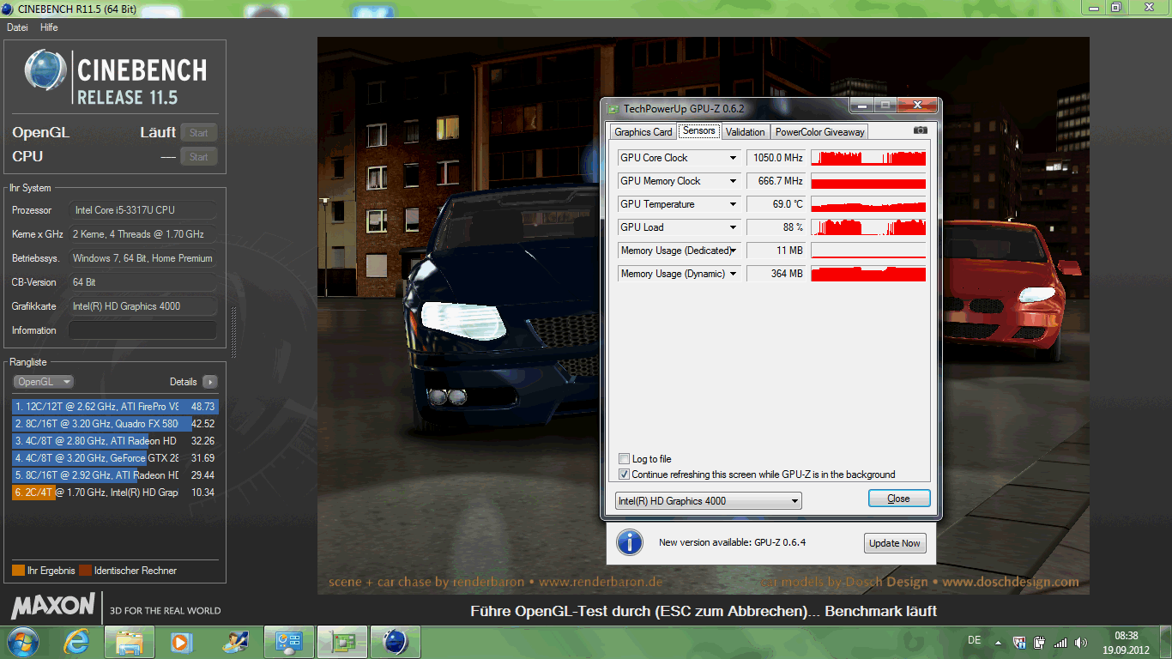Click the 1050.0 MHz core clock value

776,158
